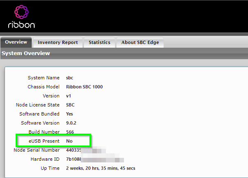Click the Ribbon logo

click(x=21, y=16)
